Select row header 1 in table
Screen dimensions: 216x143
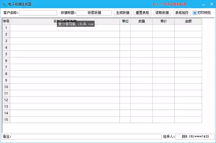click(6, 28)
